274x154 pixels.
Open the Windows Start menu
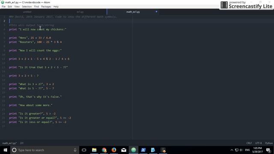click(x=5, y=150)
